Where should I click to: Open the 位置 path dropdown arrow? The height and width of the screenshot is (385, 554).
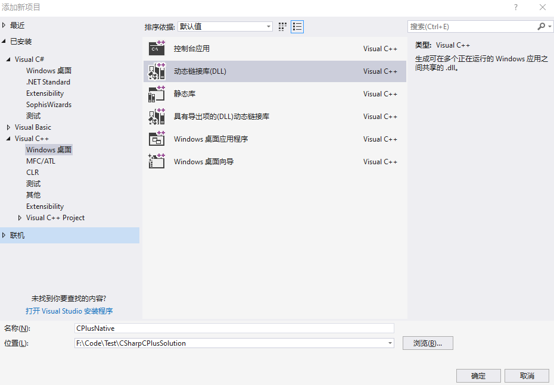click(390, 343)
